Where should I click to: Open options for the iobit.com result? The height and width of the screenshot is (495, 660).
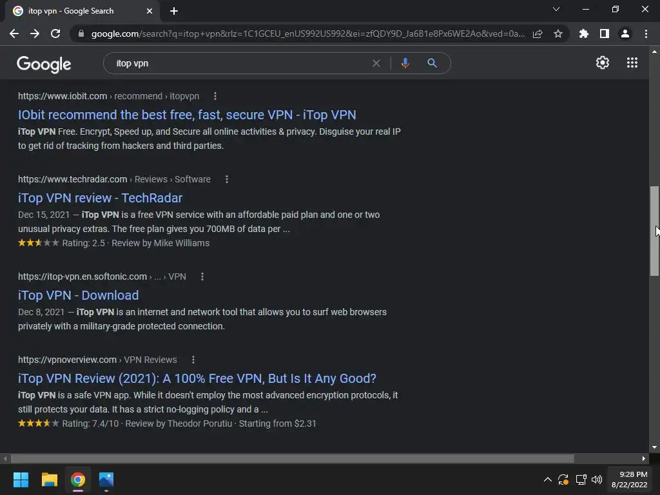pos(215,96)
